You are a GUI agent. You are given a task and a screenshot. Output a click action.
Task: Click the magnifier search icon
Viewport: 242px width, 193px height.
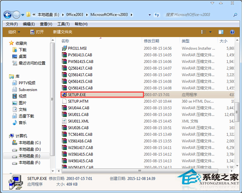click(x=235, y=15)
